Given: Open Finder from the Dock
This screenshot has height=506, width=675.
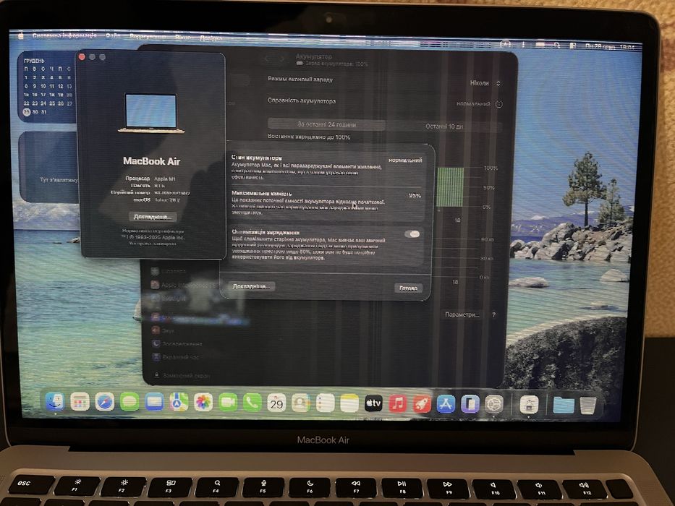Looking at the screenshot, I should [x=55, y=402].
